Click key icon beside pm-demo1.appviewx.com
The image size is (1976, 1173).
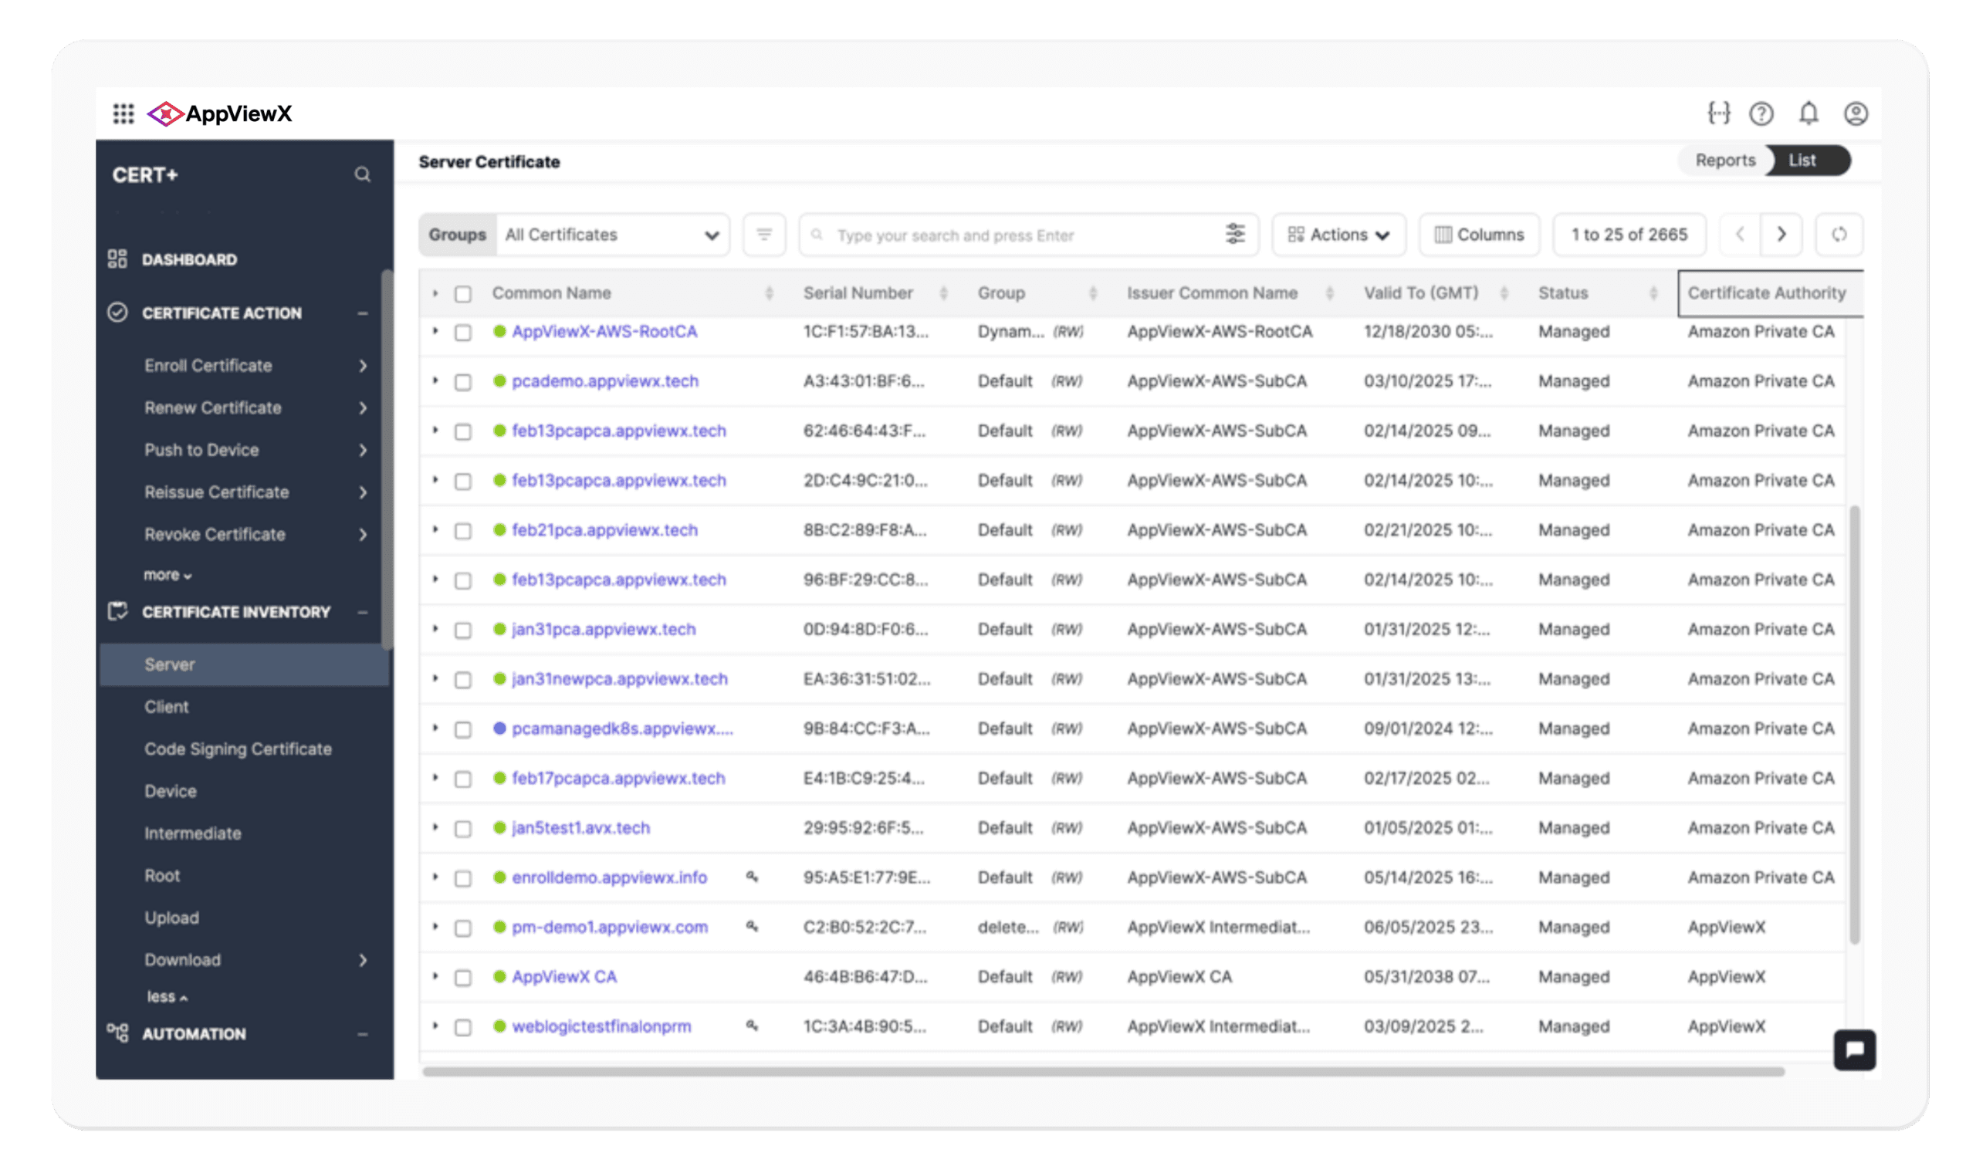(x=752, y=926)
